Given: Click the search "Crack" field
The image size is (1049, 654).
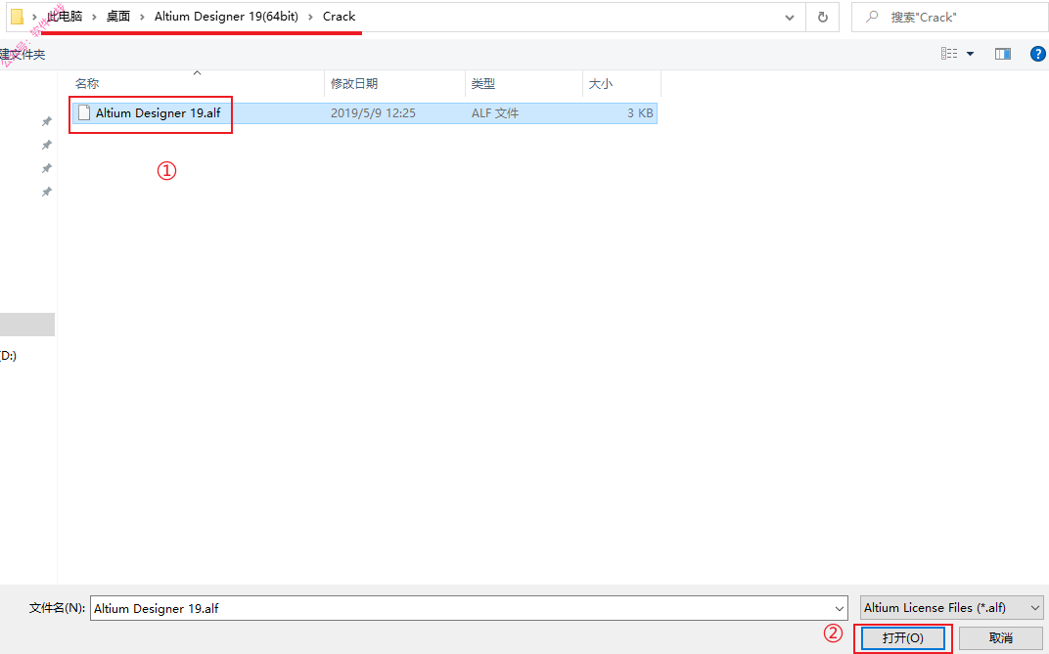Looking at the screenshot, I should (950, 18).
